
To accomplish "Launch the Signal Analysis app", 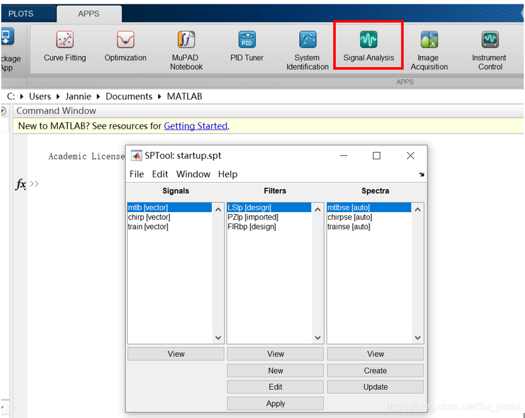I will pos(368,47).
